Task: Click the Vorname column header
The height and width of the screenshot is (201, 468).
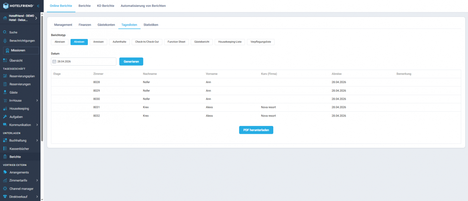Action: (212, 74)
